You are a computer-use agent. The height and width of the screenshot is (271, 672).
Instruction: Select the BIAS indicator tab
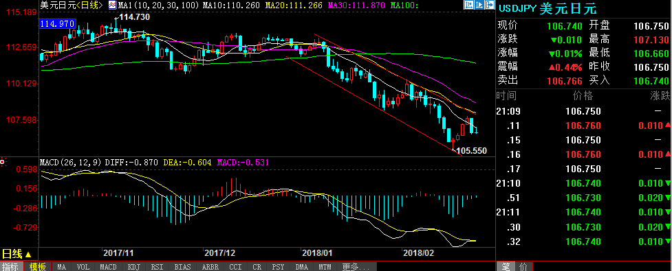click(x=183, y=267)
